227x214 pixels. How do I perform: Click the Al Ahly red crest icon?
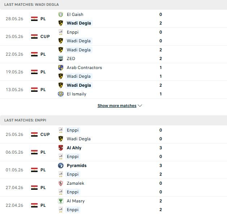click(x=61, y=148)
